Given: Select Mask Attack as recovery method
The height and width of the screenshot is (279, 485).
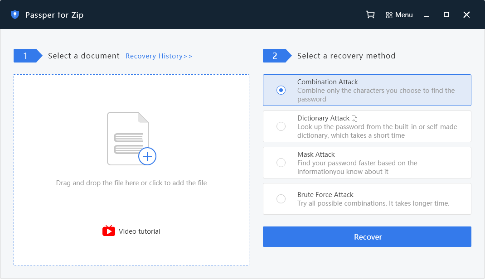Looking at the screenshot, I should point(281,163).
